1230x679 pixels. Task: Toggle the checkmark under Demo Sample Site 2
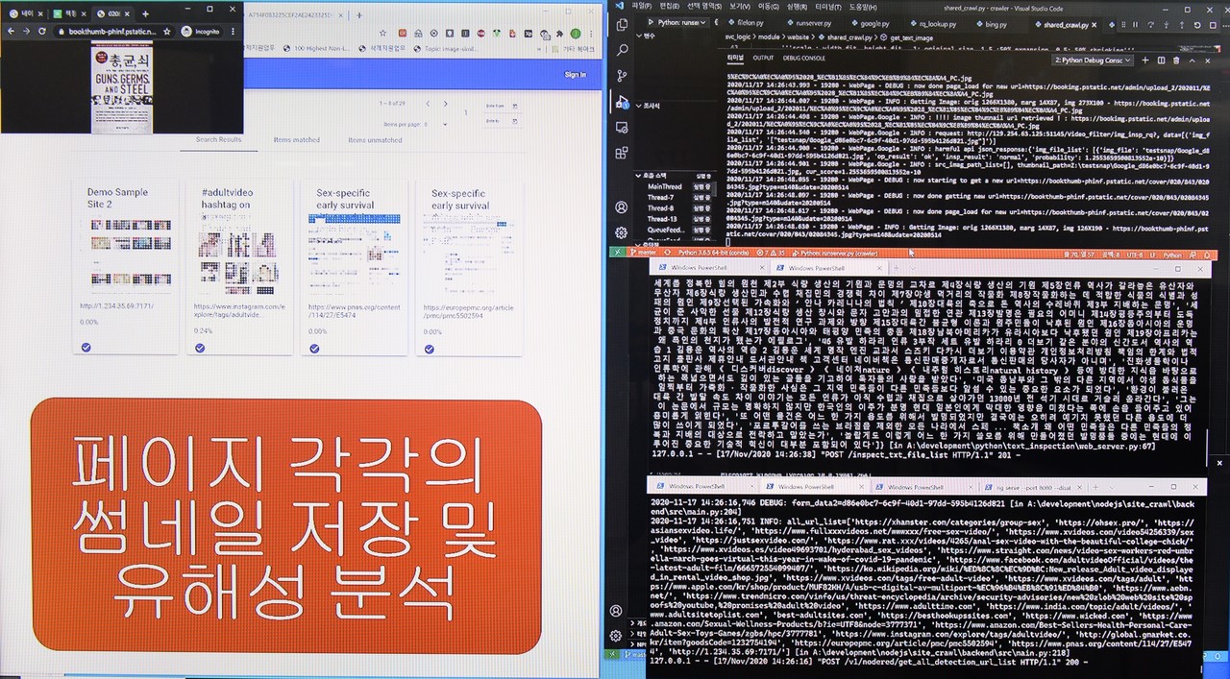point(86,349)
